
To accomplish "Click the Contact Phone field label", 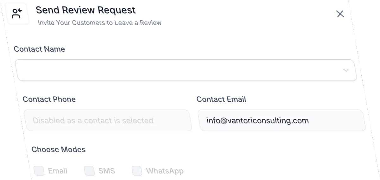I will (49, 99).
